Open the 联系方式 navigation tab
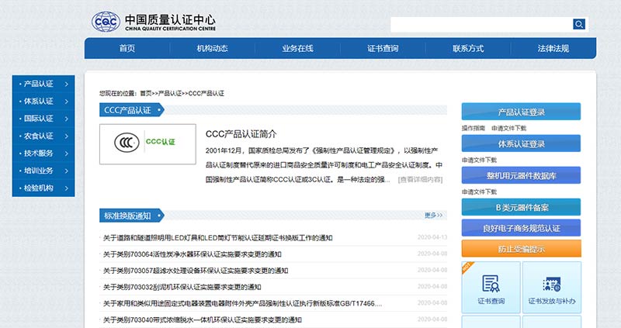 tap(468, 48)
